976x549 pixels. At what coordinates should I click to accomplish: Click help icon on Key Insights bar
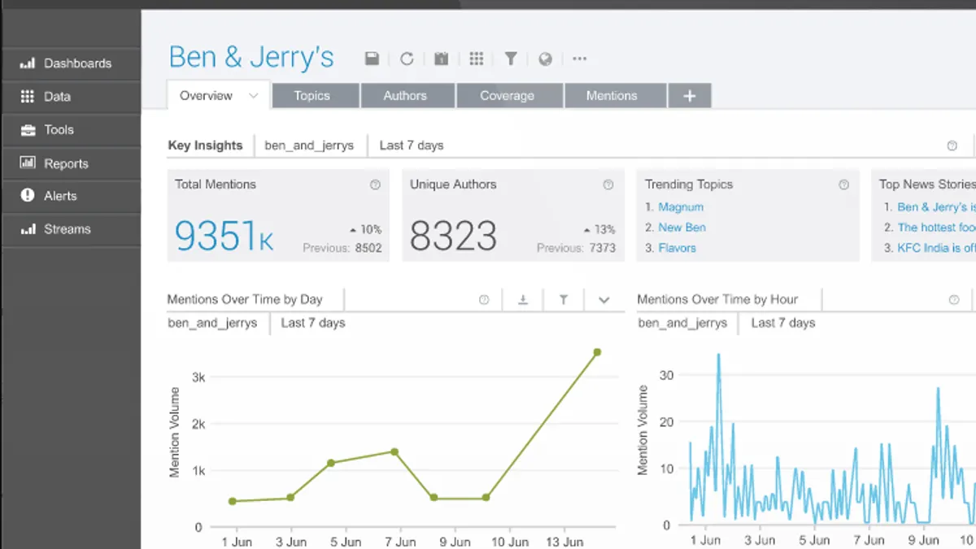pyautogui.click(x=952, y=146)
